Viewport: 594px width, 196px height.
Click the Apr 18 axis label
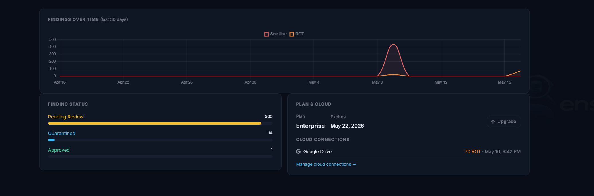point(60,82)
